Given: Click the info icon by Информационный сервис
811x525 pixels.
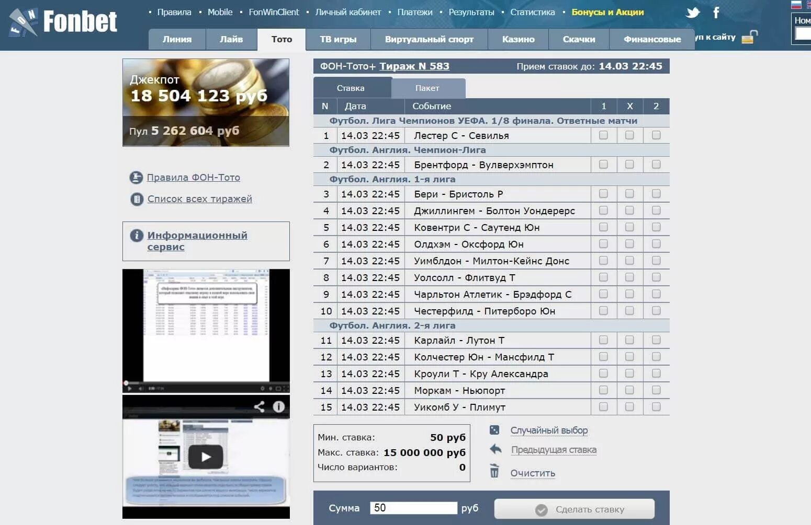Looking at the screenshot, I should pyautogui.click(x=137, y=235).
